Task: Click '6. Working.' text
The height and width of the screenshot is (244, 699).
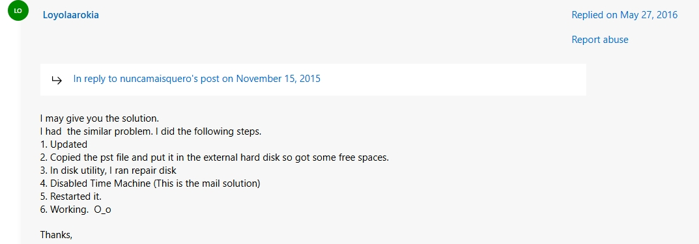Action: pos(64,210)
